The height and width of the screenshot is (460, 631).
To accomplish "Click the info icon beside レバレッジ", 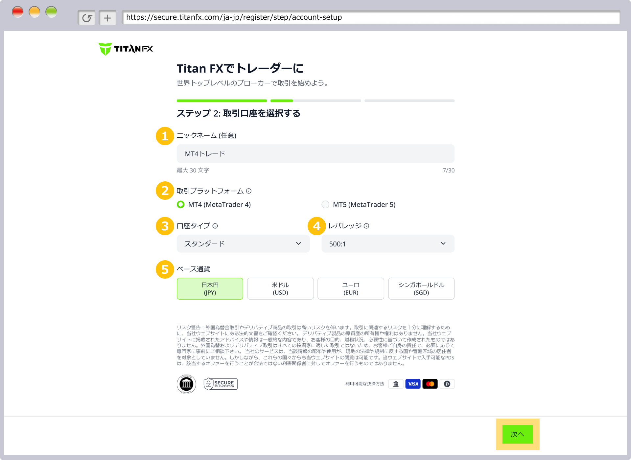I will [366, 226].
